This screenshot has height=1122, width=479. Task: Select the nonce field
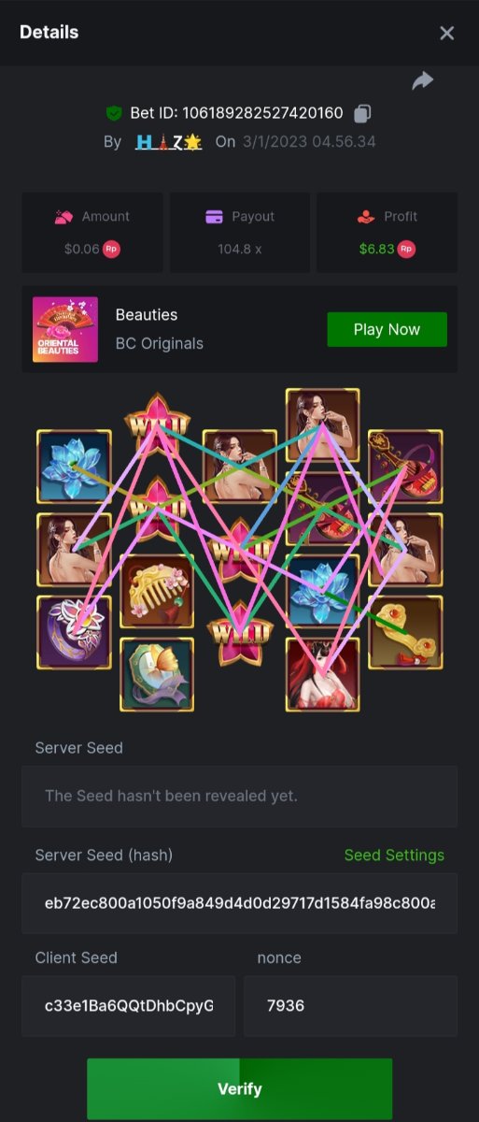click(x=351, y=1006)
